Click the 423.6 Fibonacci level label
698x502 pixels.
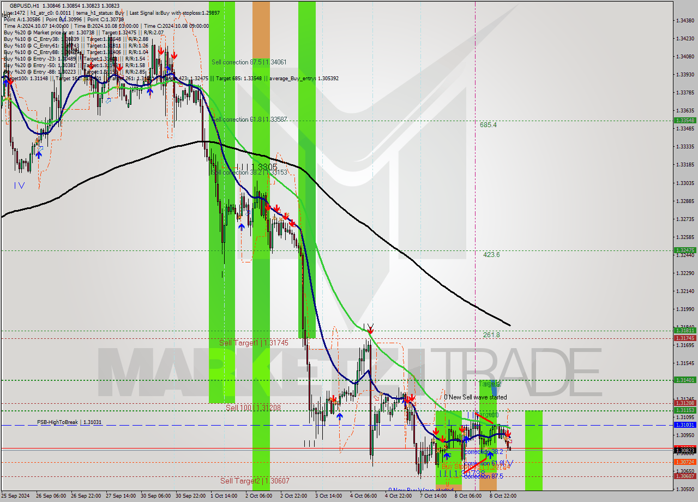[x=491, y=255]
